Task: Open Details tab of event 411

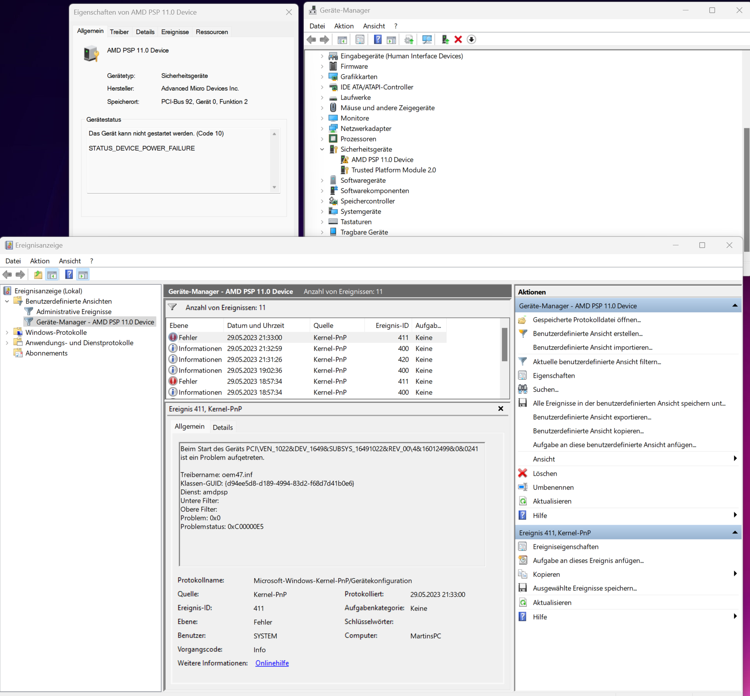Action: pos(223,427)
